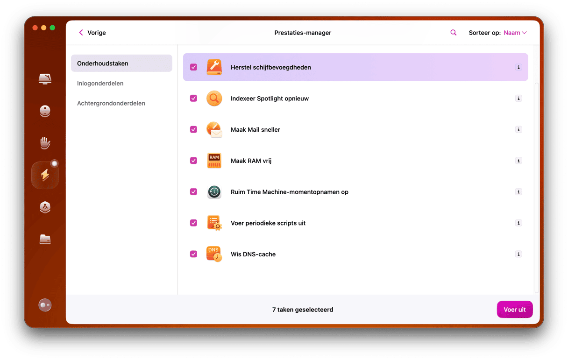Show info for Indexeer Spotlight opnieuw

coord(518,99)
